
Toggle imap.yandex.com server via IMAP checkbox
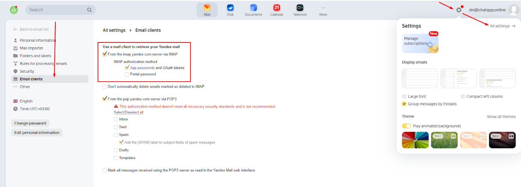(105, 54)
